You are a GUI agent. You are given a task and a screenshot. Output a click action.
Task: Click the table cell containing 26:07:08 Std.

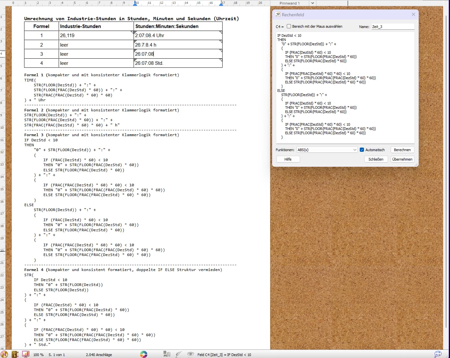178,63
